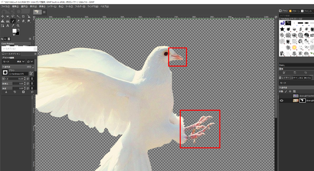Open the 編集(E) menu
The width and height of the screenshot is (314, 171).
click(15, 6)
